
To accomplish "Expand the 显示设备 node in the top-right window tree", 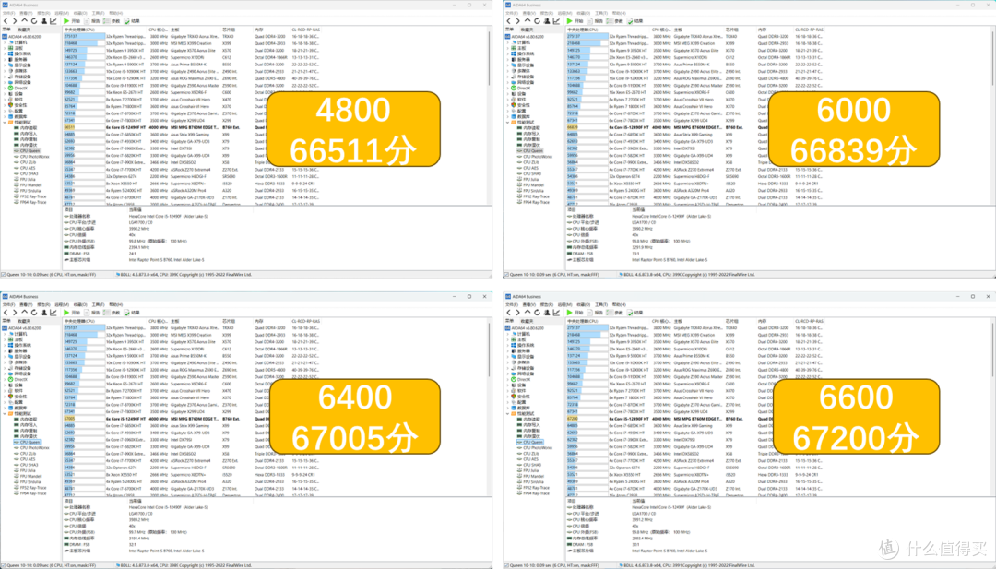I will pos(508,65).
